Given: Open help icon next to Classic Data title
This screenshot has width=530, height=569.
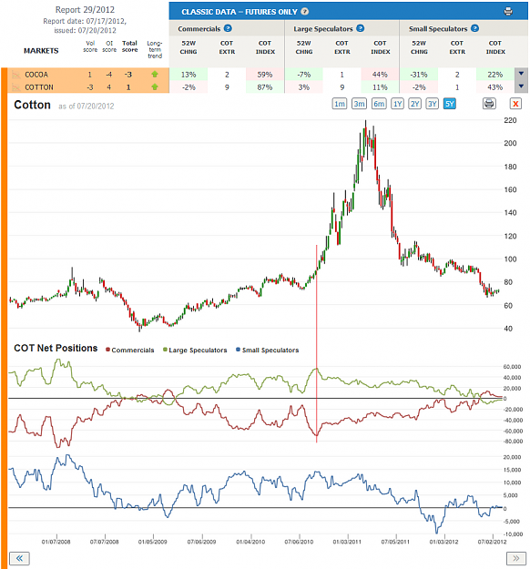Looking at the screenshot, I should [305, 12].
